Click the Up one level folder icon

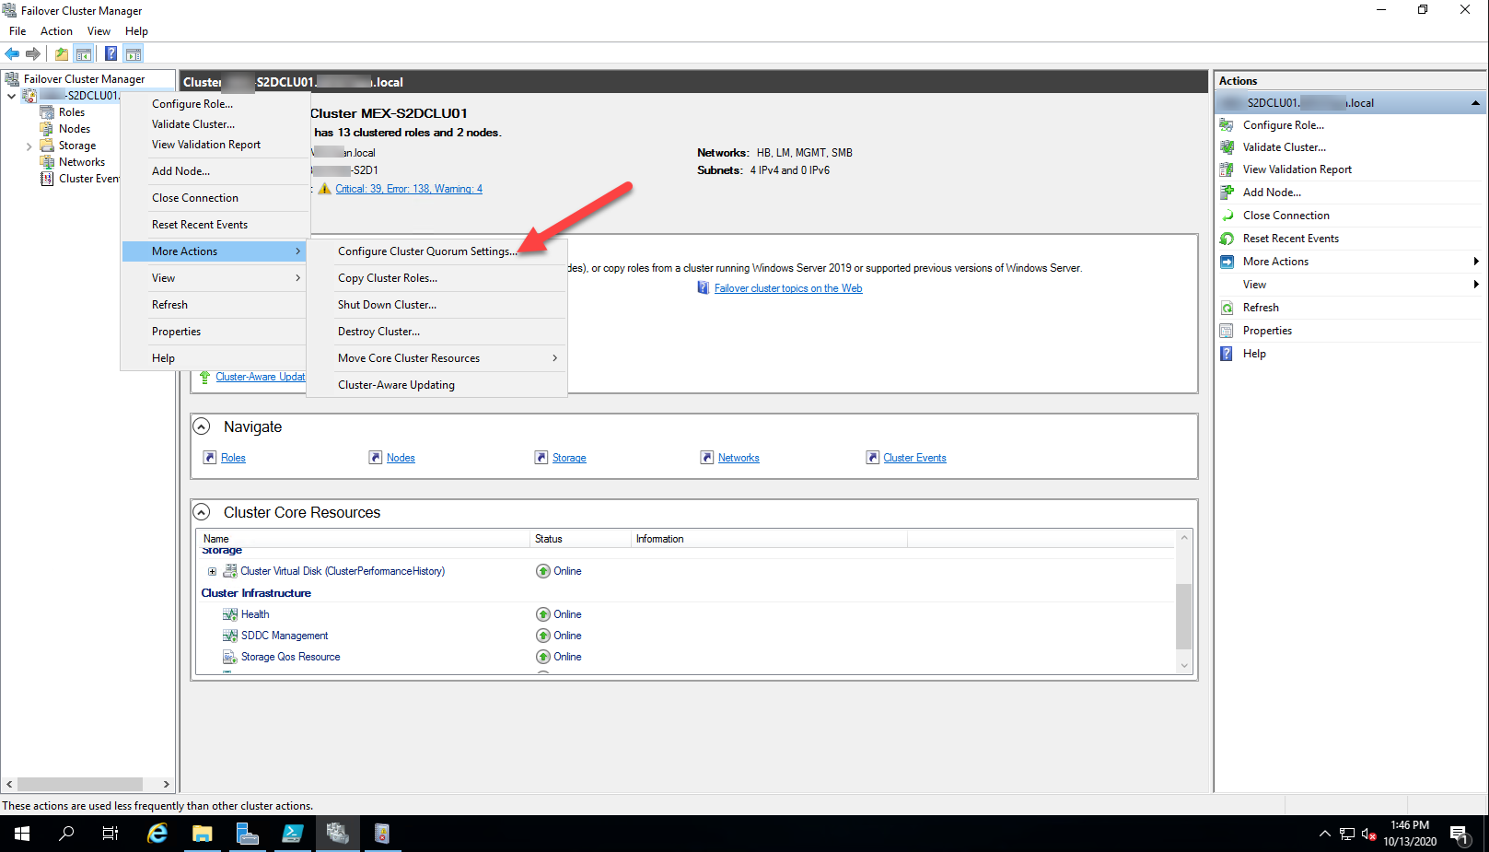point(61,53)
